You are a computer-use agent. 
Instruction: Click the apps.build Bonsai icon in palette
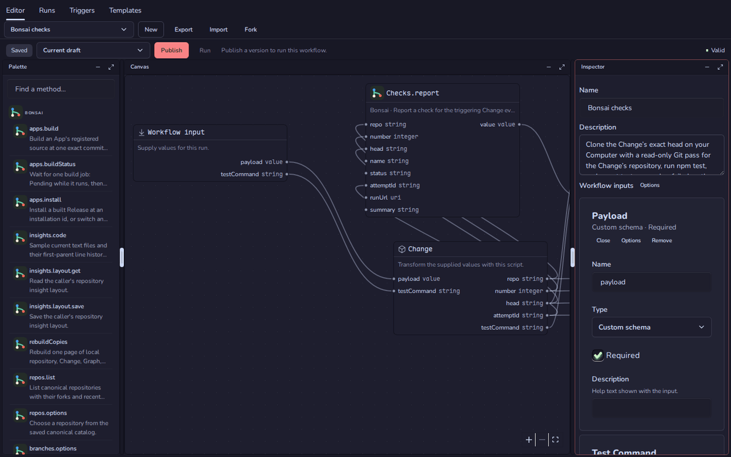[19, 131]
